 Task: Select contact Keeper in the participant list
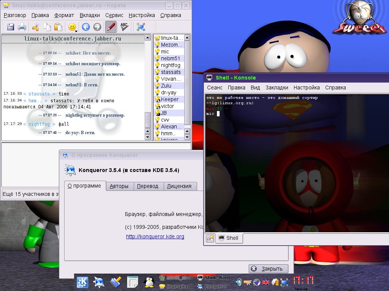click(x=169, y=99)
